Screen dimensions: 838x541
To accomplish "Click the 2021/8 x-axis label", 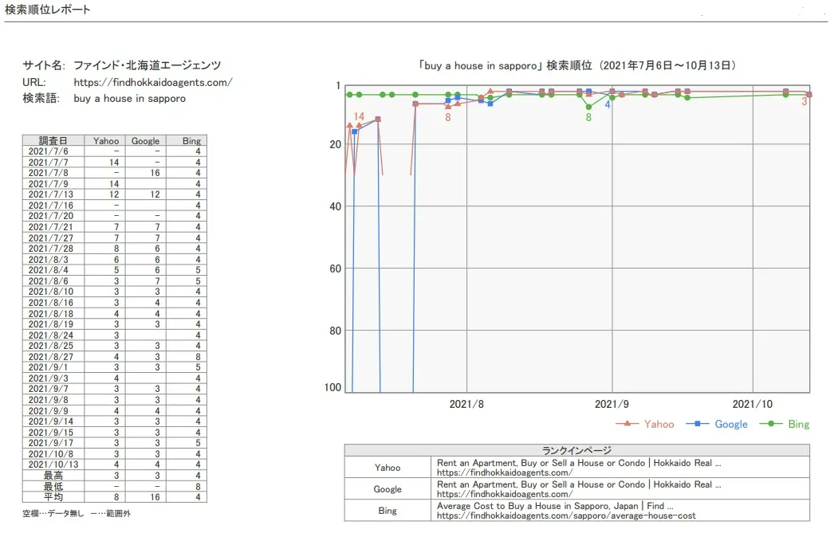I will 466,404.
